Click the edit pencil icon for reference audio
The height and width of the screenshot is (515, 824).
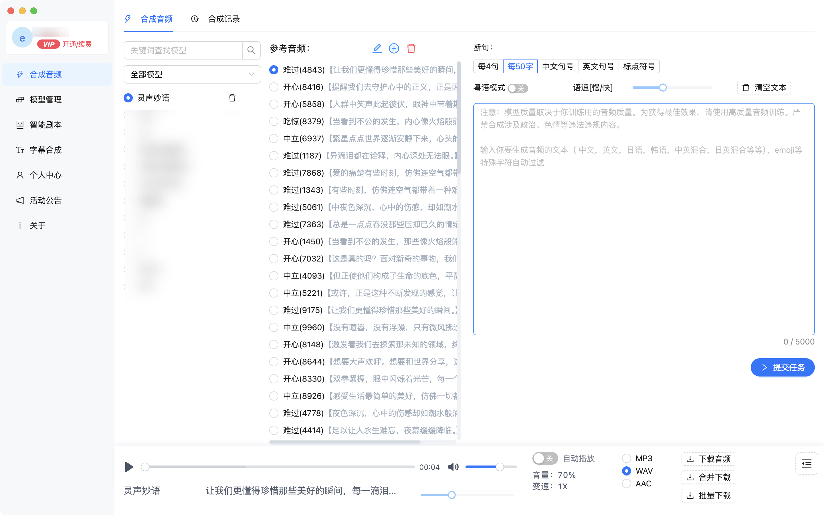[377, 48]
